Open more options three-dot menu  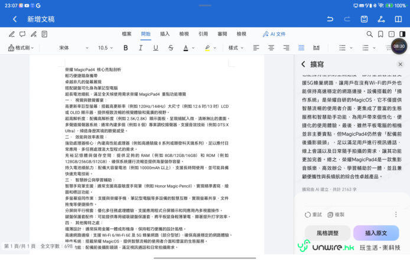click(x=396, y=215)
